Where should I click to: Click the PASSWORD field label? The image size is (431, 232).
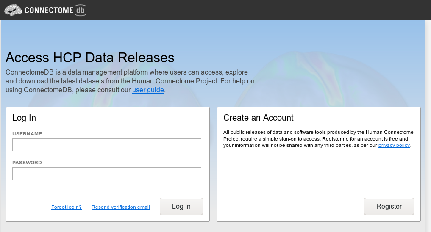point(27,163)
